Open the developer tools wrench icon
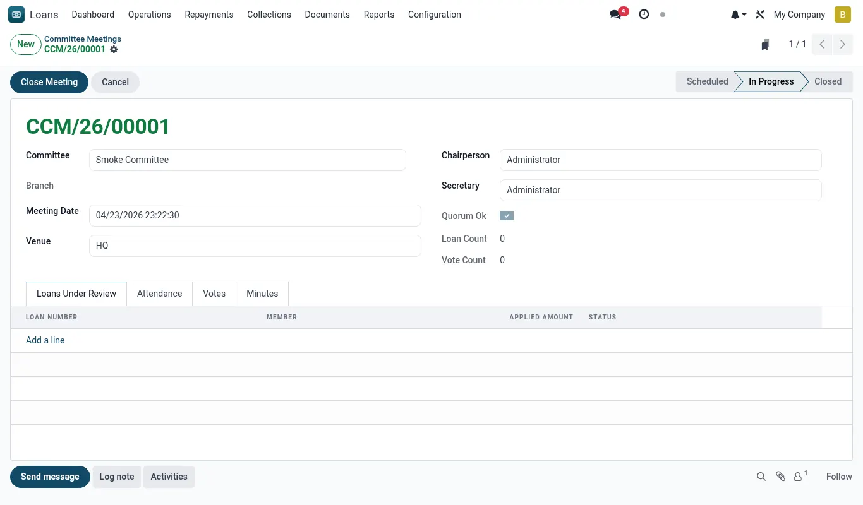The width and height of the screenshot is (863, 505). tap(760, 15)
